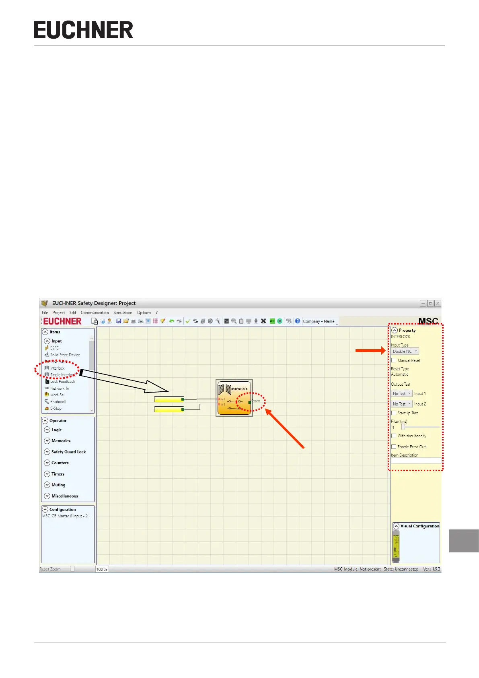Image resolution: width=479 pixels, height=678 pixels.
Task: Click the pencil note toolbar icon
Action: (162, 321)
